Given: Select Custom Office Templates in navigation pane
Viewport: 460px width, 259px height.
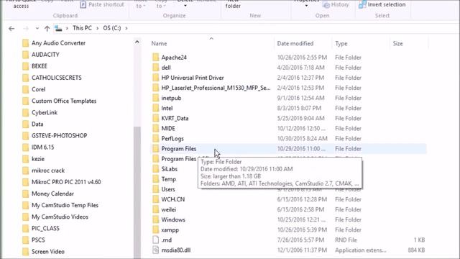Looking at the screenshot, I should coord(64,101).
